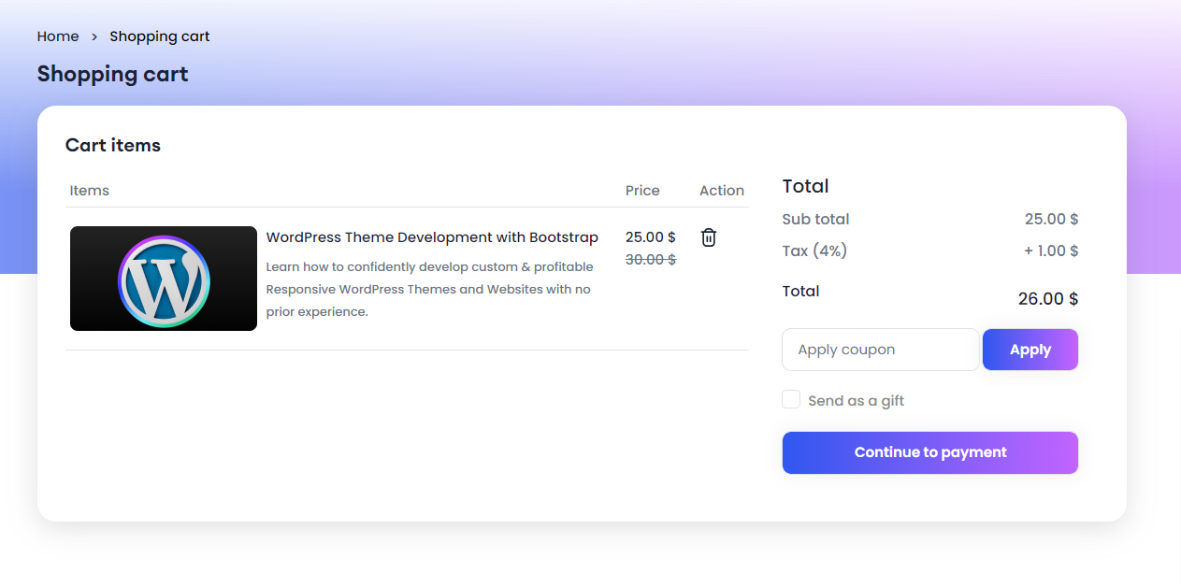The width and height of the screenshot is (1181, 587).
Task: Select the Shopping cart breadcrumb item
Action: click(x=159, y=36)
